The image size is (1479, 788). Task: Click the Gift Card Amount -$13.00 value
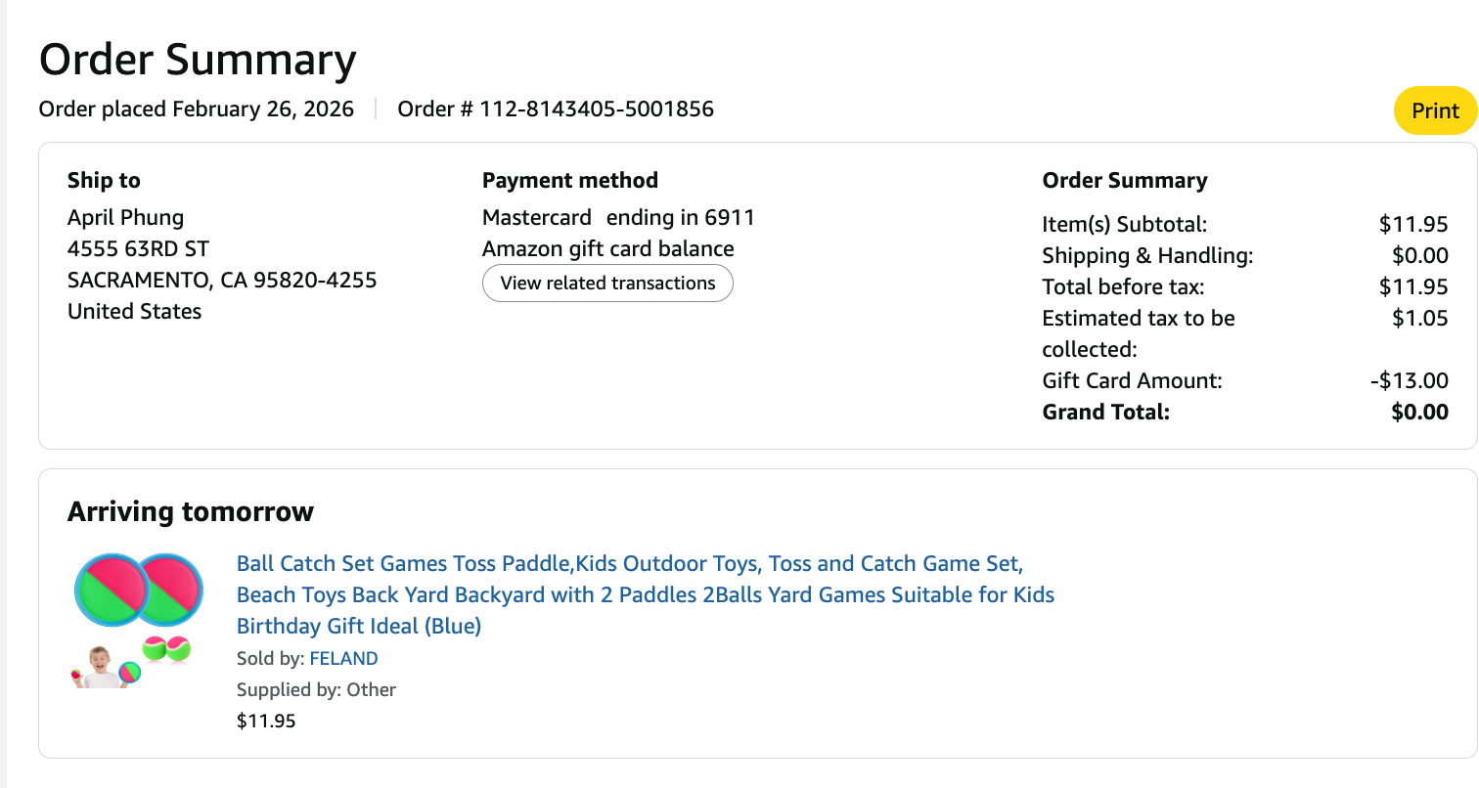coord(1409,380)
